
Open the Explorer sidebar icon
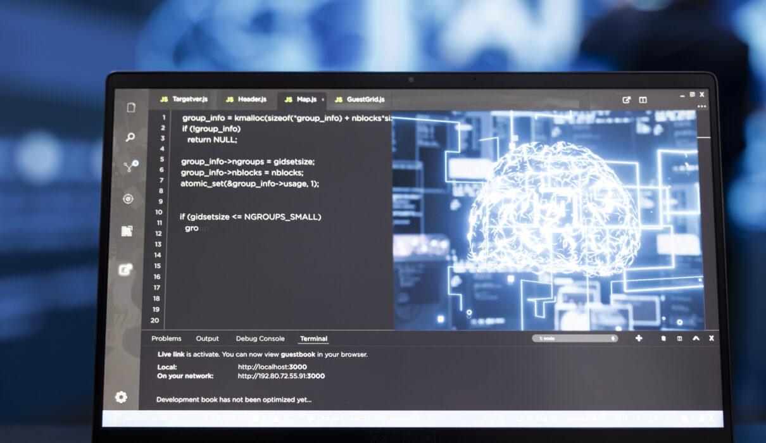(x=130, y=107)
